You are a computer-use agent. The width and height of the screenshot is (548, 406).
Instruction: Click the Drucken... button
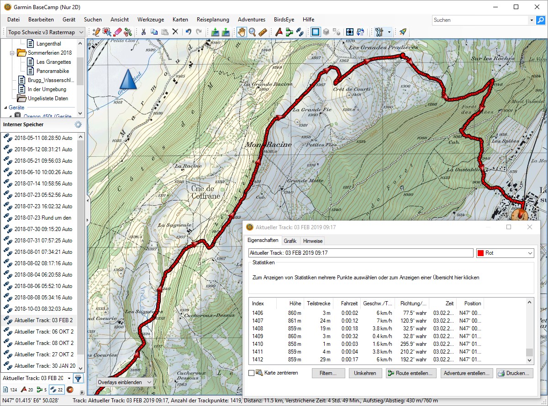pyautogui.click(x=515, y=373)
